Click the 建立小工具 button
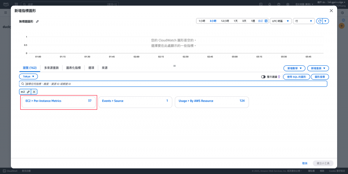The width and height of the screenshot is (348, 174). tap(323, 163)
